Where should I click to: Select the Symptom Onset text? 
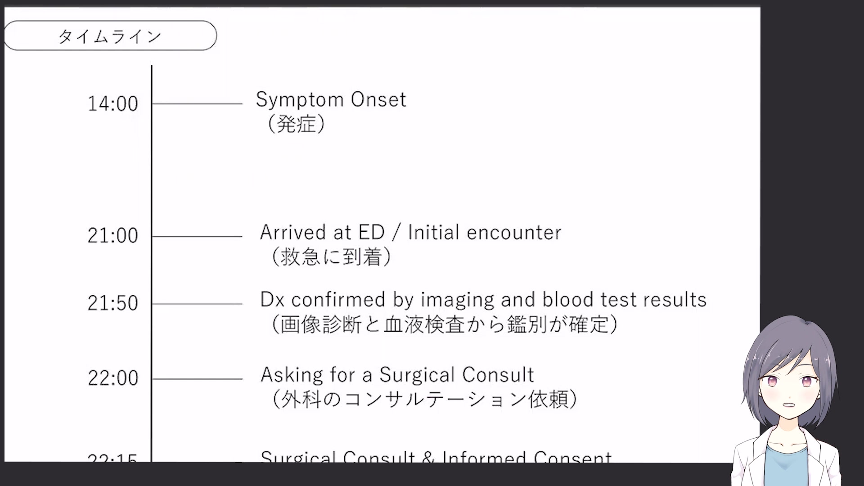[331, 99]
